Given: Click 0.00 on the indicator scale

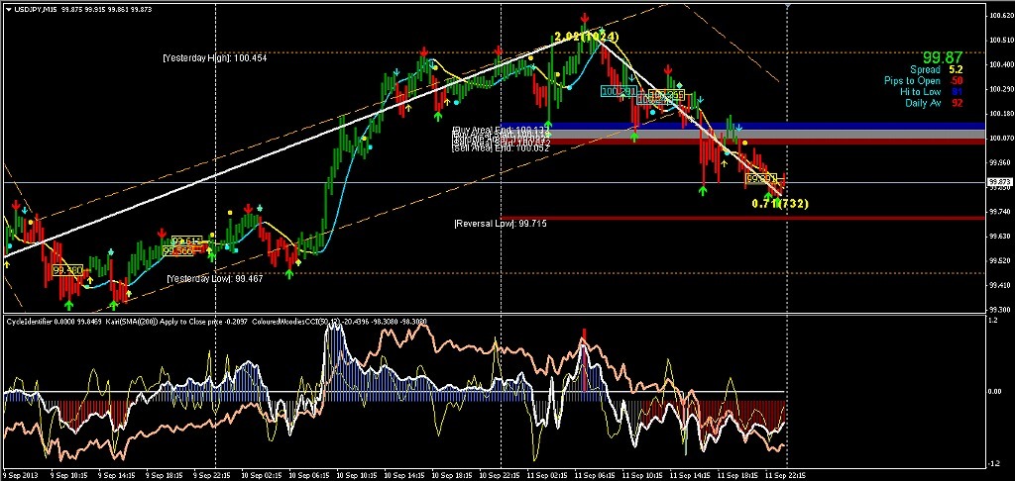Looking at the screenshot, I should click(993, 391).
